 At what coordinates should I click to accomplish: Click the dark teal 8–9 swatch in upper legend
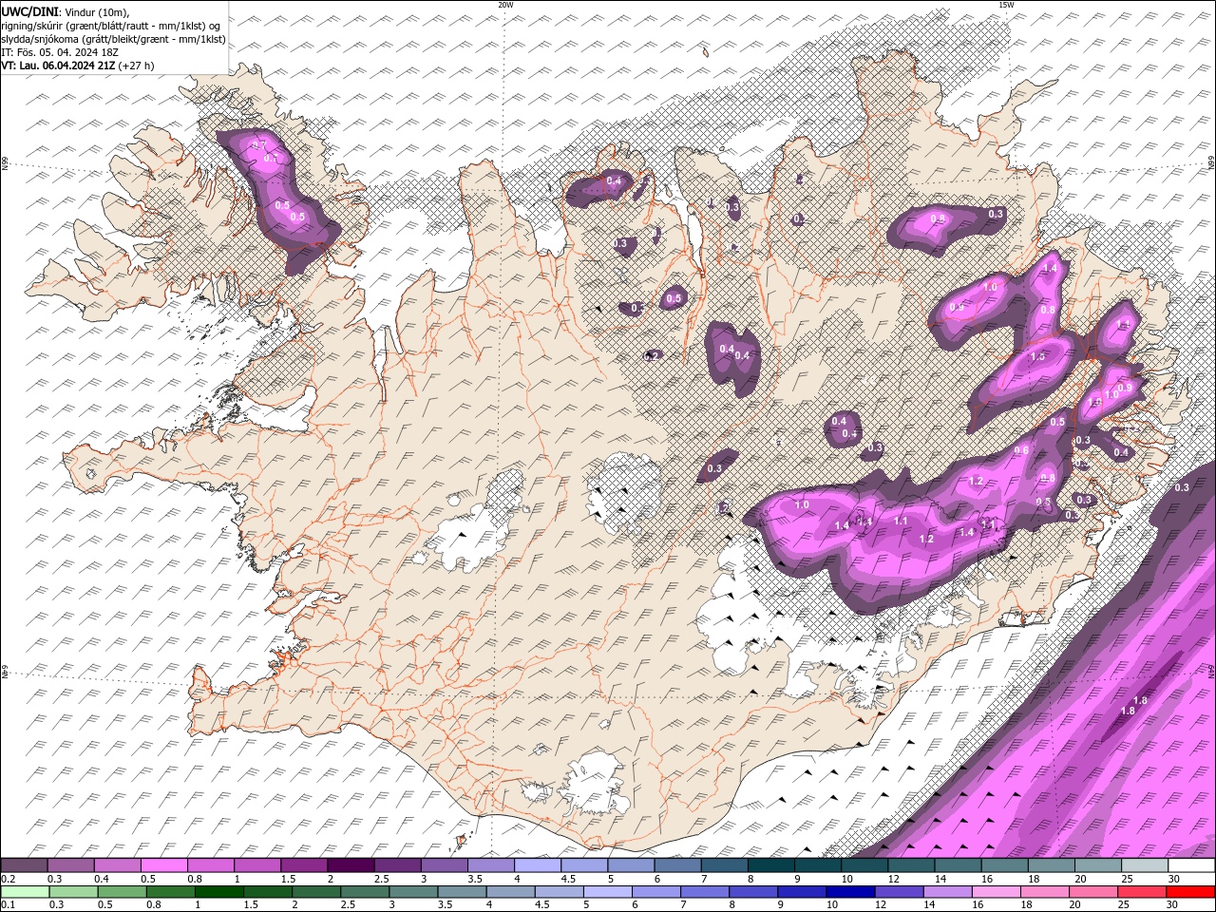pyautogui.click(x=770, y=865)
